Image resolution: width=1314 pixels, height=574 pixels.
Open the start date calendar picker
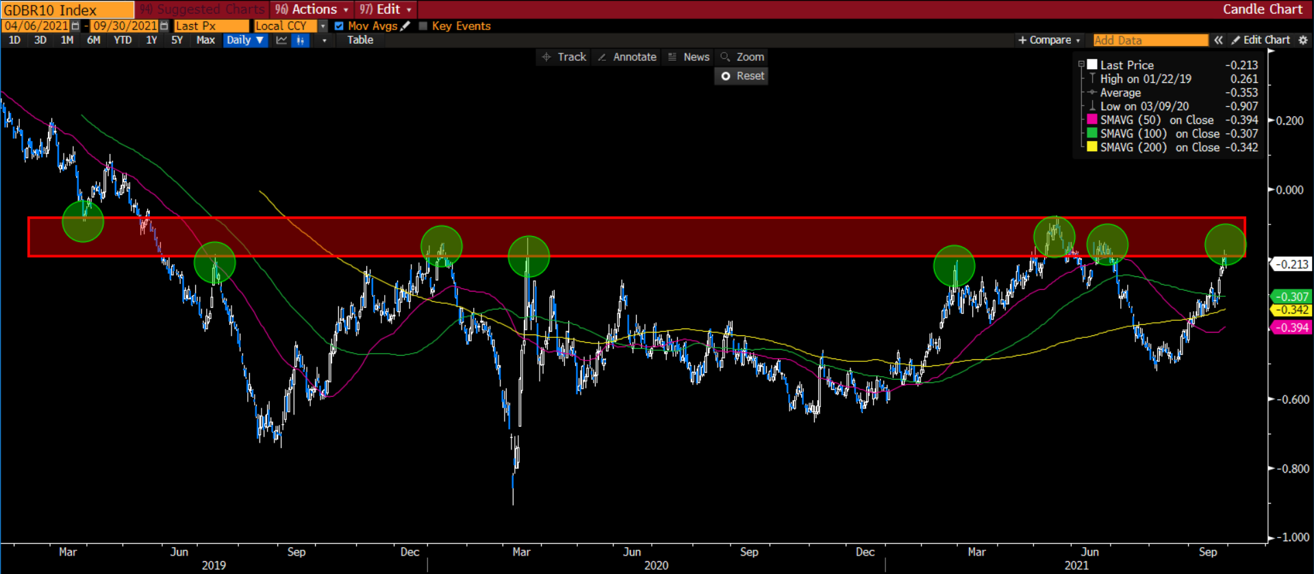(75, 26)
